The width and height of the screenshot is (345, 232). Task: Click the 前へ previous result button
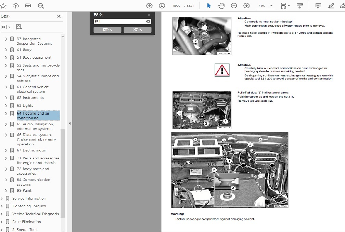(x=107, y=30)
